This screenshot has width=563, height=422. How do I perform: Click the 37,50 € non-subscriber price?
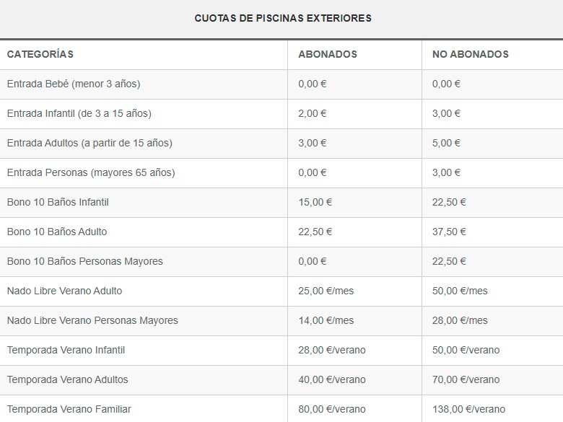click(449, 232)
